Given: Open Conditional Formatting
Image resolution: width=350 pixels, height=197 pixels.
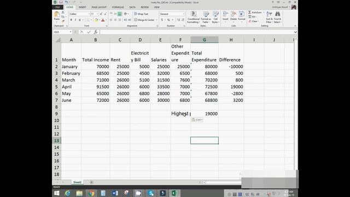Looking at the screenshot, I should coord(193,17).
